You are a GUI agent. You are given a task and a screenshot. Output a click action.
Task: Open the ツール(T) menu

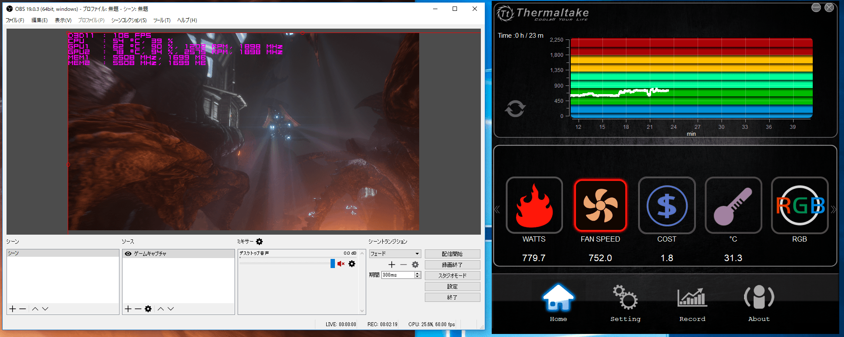tap(162, 20)
